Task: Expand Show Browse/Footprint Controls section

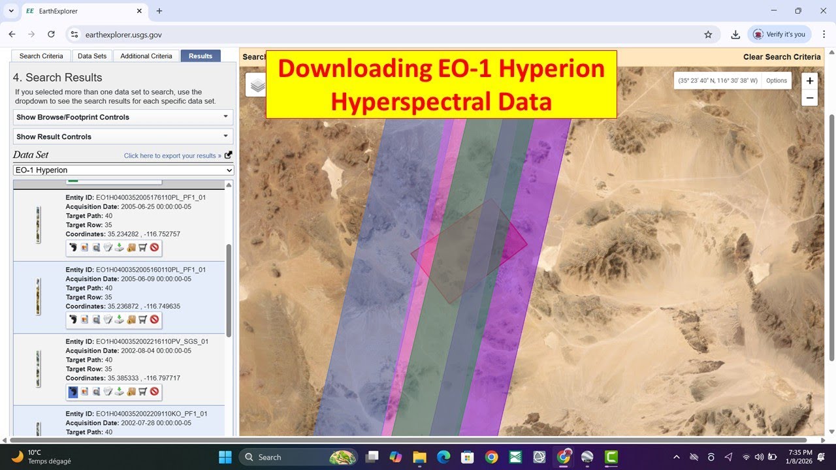Action: [x=123, y=117]
